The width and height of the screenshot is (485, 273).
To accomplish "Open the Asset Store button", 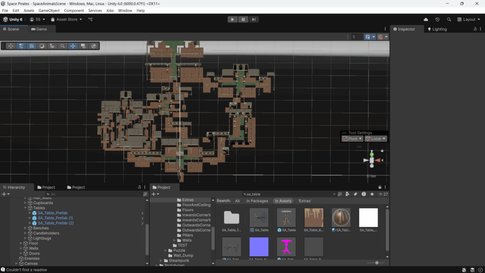I will pyautogui.click(x=66, y=19).
